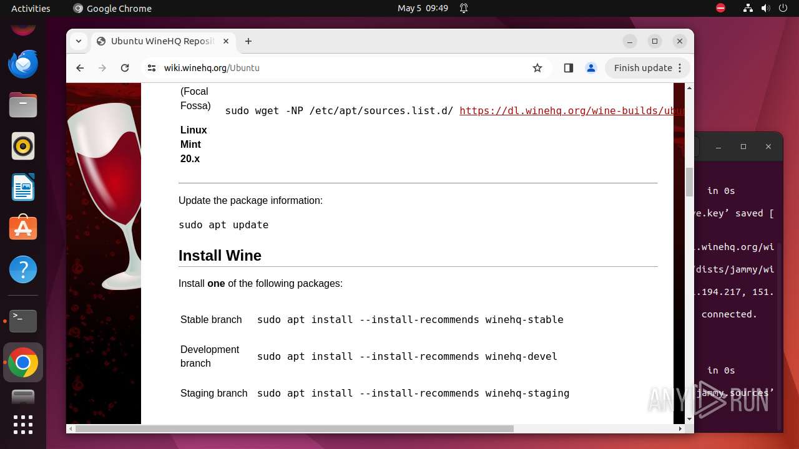Image resolution: width=799 pixels, height=449 pixels.
Task: Open a new Chrome tab
Action: (248, 41)
